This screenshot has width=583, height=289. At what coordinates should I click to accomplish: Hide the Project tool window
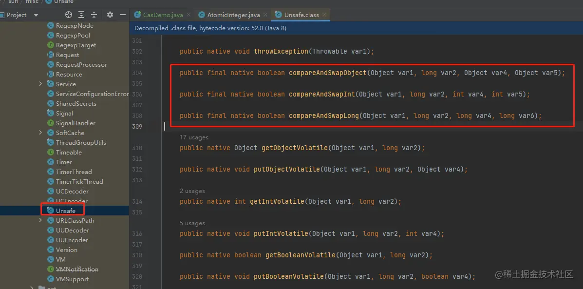pyautogui.click(x=123, y=15)
